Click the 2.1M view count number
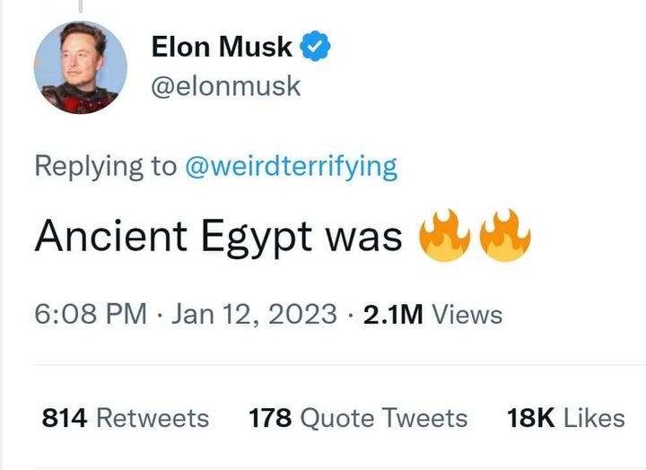This screenshot has width=646, height=470. (x=392, y=315)
